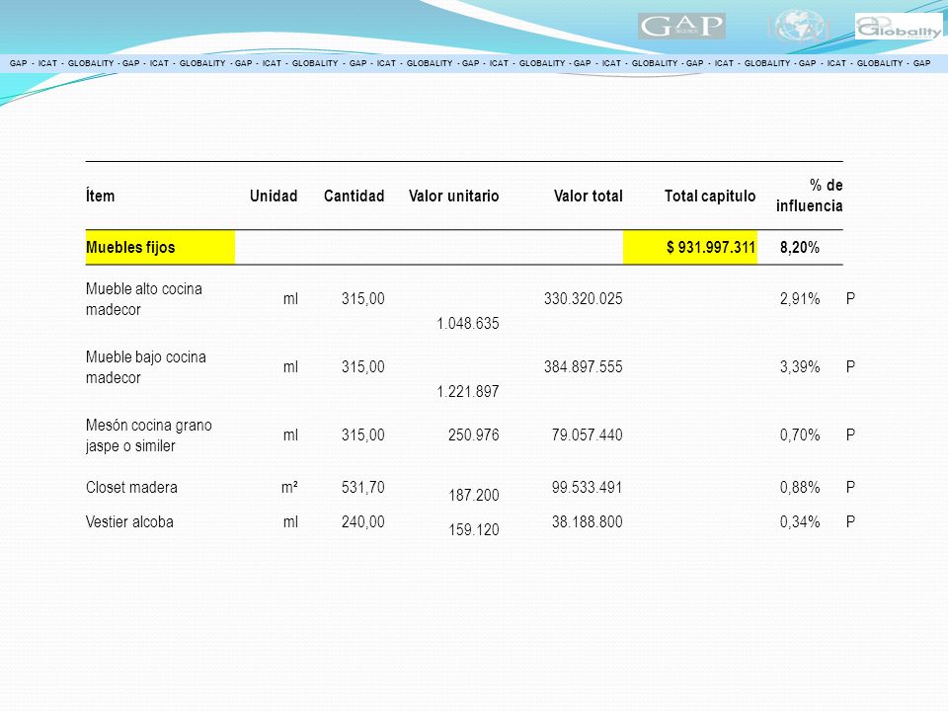This screenshot has width=948, height=711.
Task: Click value 1.048.635
Action: pos(468,324)
